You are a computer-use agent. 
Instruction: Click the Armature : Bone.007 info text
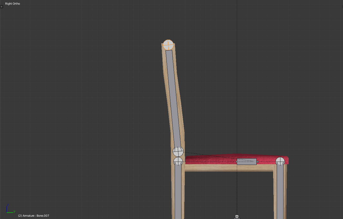pyautogui.click(x=34, y=216)
